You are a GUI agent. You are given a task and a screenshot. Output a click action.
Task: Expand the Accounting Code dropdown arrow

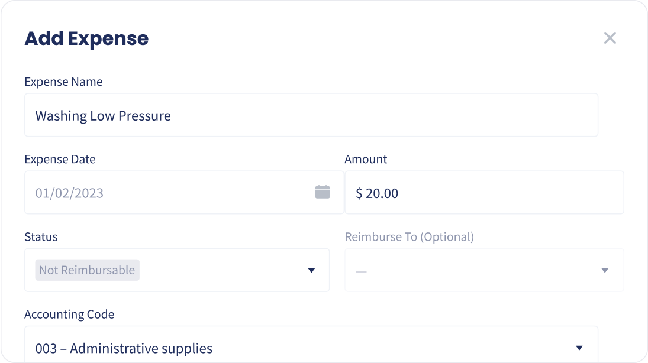579,348
